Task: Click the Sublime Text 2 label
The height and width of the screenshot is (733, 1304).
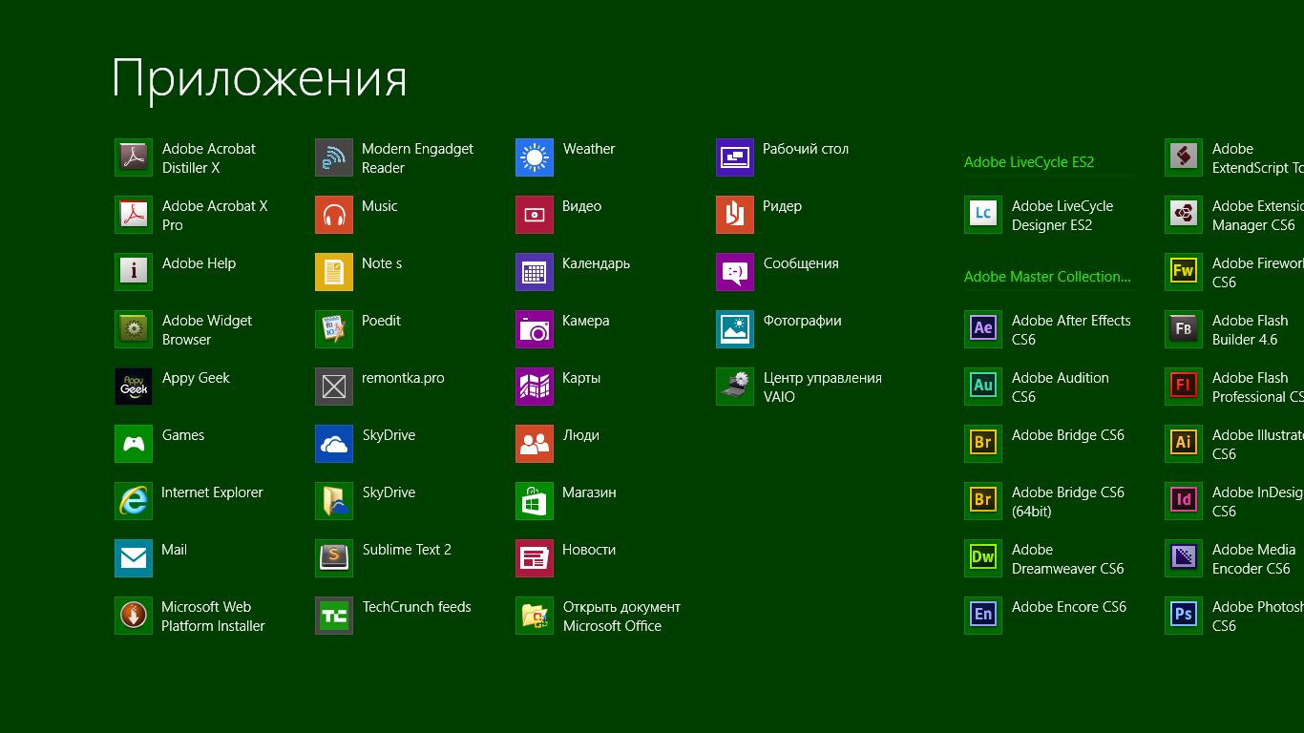Action: (x=407, y=550)
